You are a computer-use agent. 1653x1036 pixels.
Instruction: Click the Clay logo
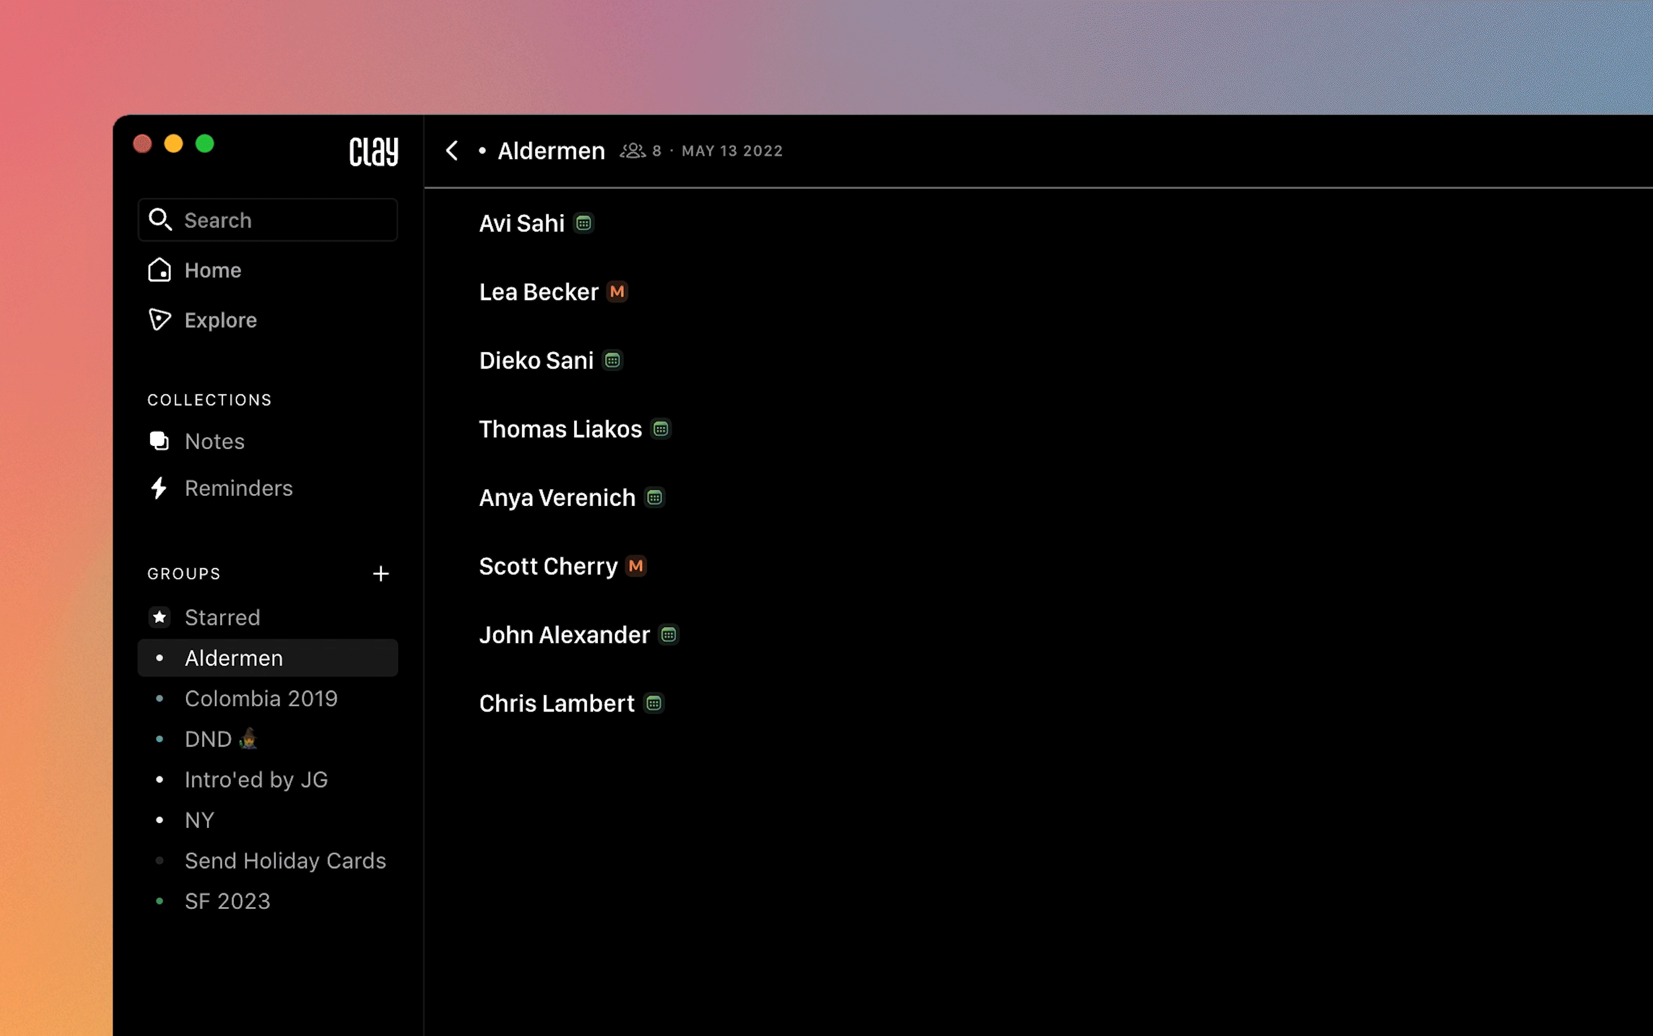(374, 150)
